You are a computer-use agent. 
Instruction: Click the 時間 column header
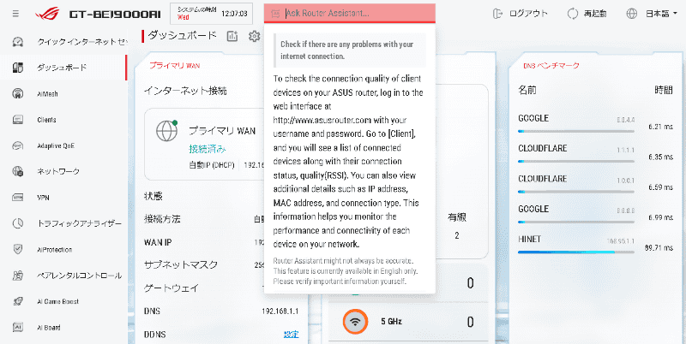click(664, 91)
